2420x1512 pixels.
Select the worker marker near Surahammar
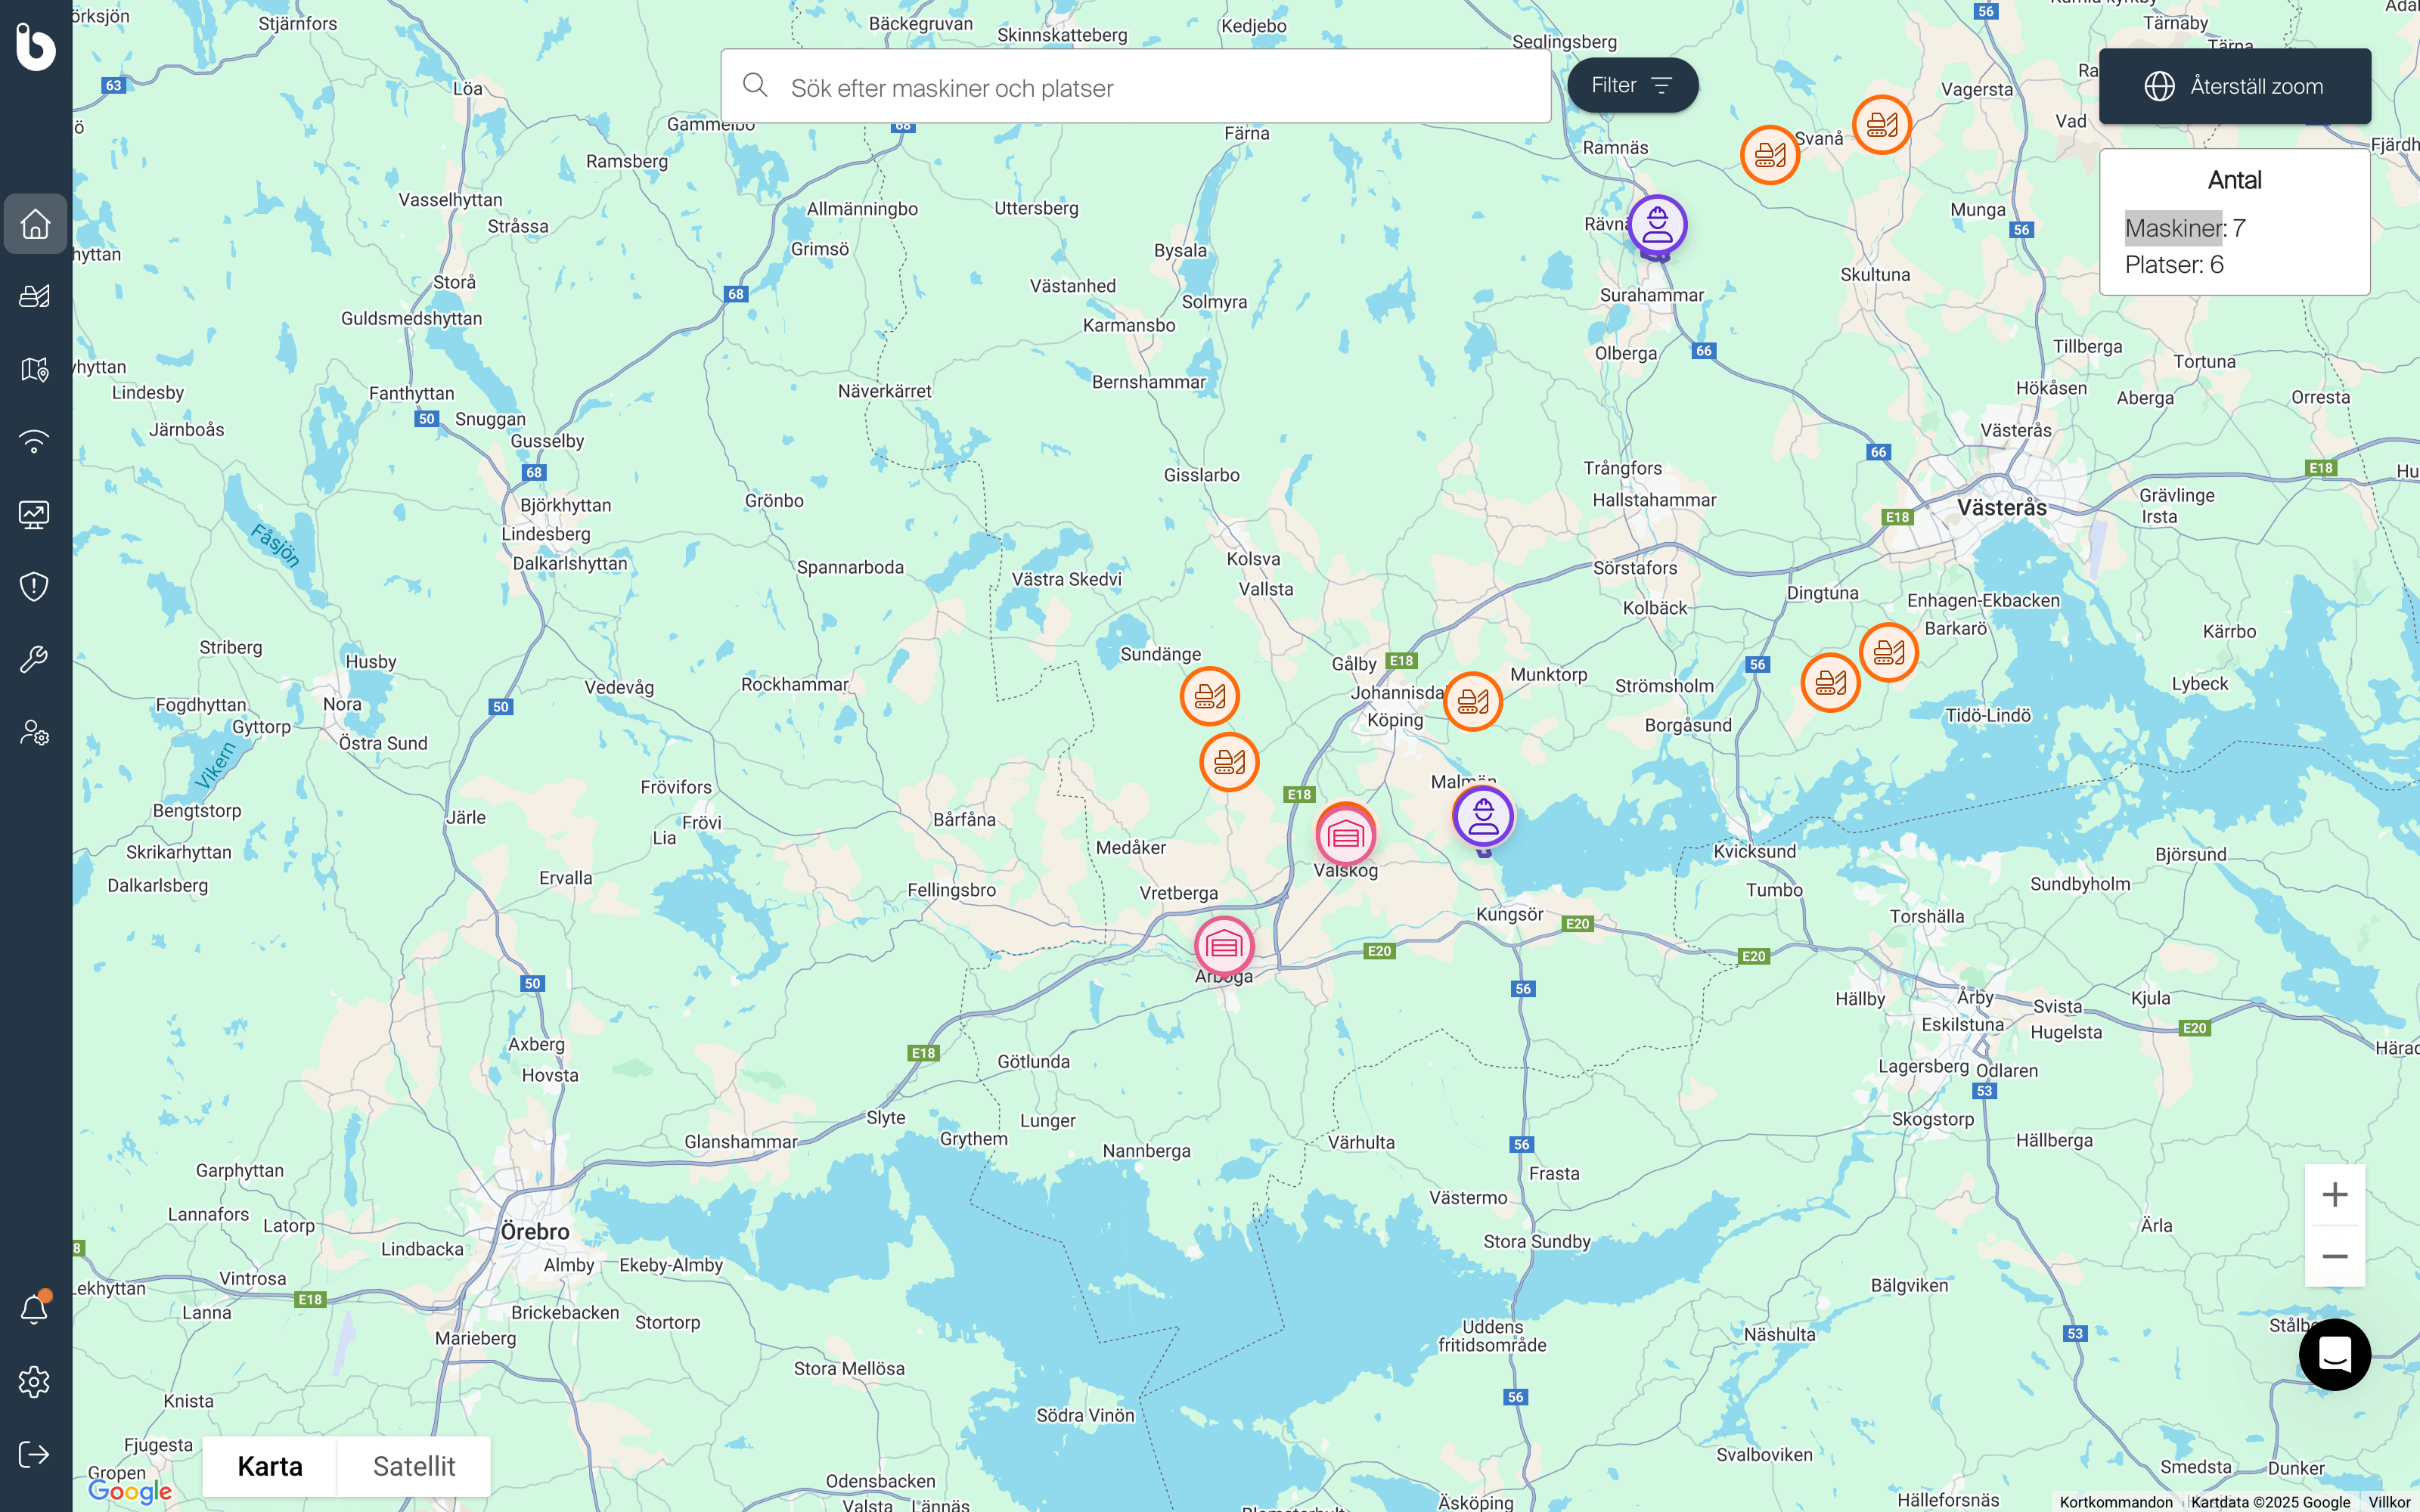pos(1657,226)
